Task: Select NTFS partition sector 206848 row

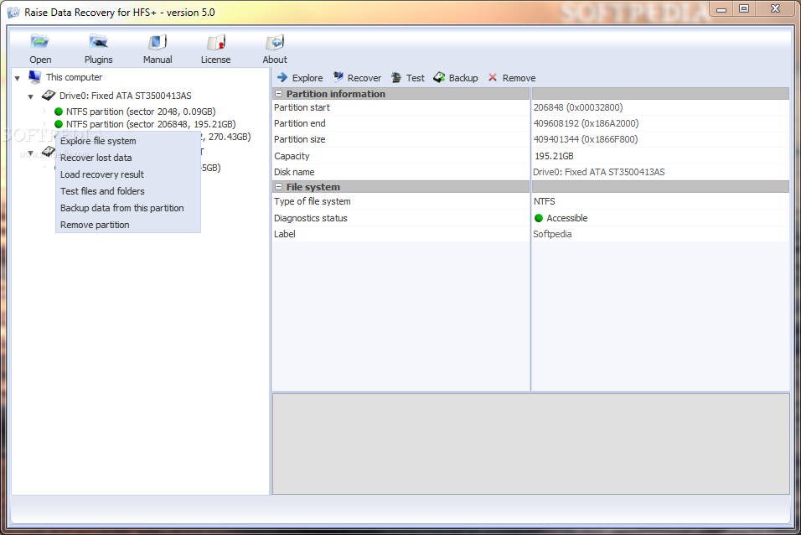Action: [x=151, y=124]
